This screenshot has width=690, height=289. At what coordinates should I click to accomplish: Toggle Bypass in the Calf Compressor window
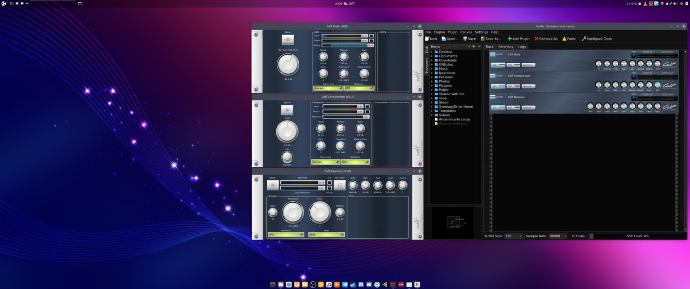click(287, 110)
